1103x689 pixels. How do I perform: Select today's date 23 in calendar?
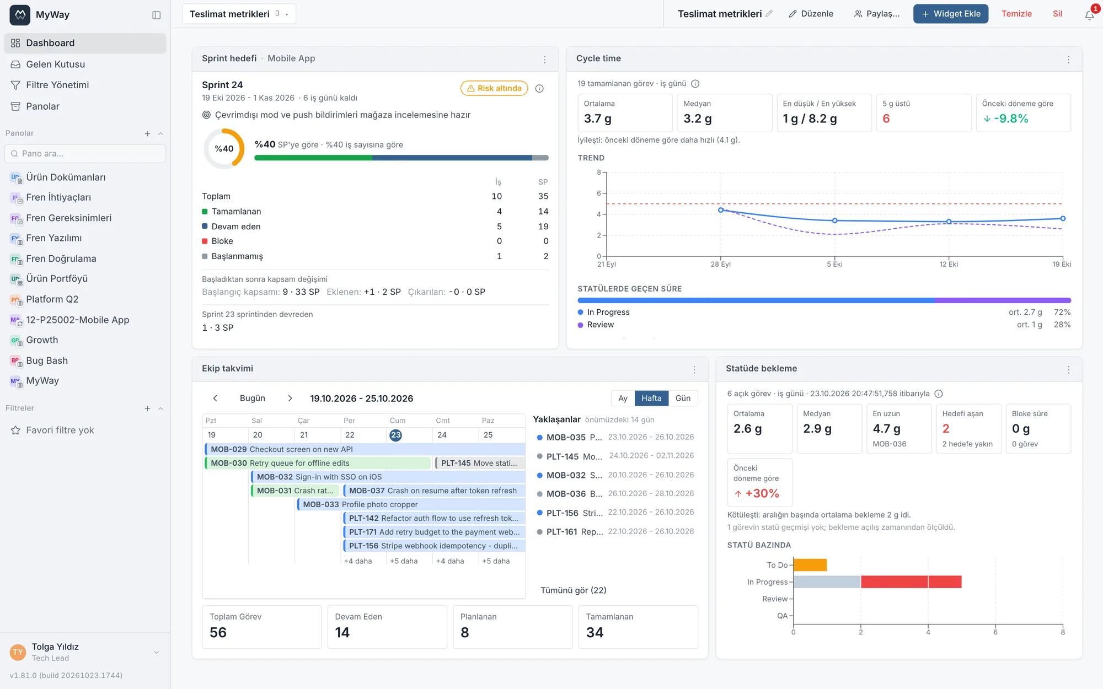(395, 435)
